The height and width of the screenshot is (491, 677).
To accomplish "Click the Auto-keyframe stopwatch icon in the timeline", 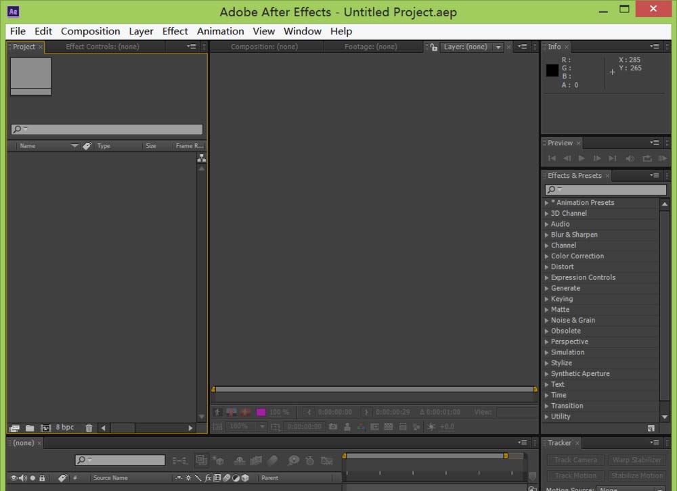I will click(x=309, y=461).
